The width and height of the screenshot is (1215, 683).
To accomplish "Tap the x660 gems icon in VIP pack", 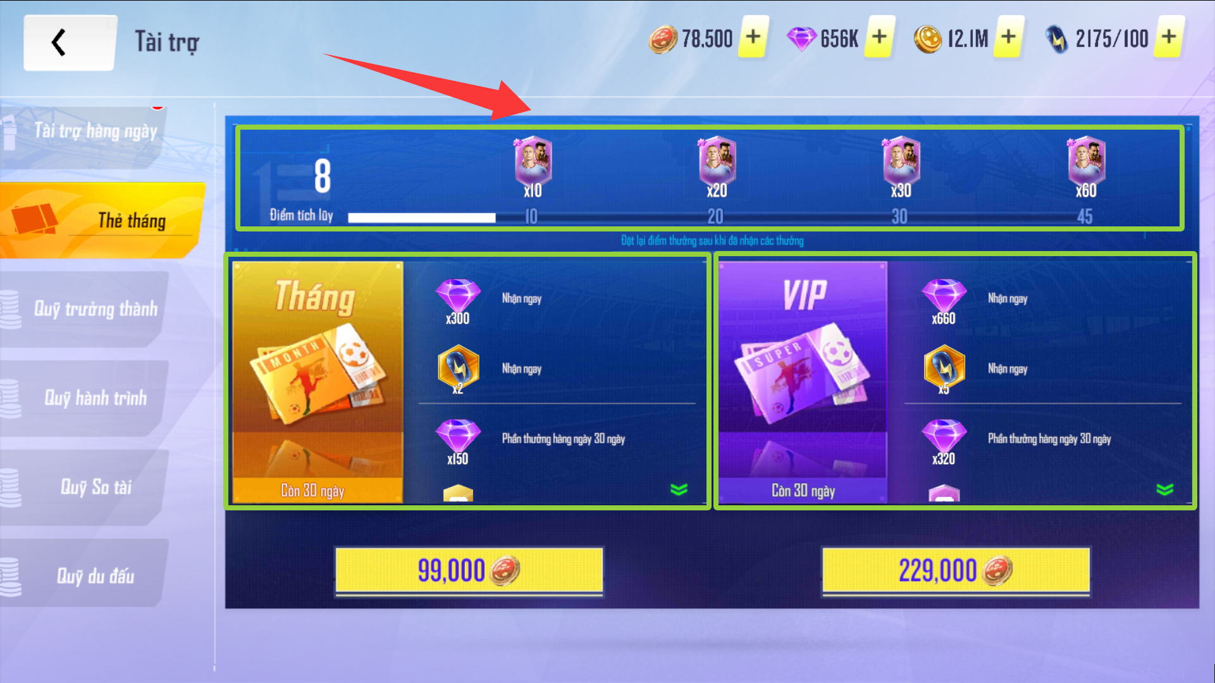I will pos(944,302).
